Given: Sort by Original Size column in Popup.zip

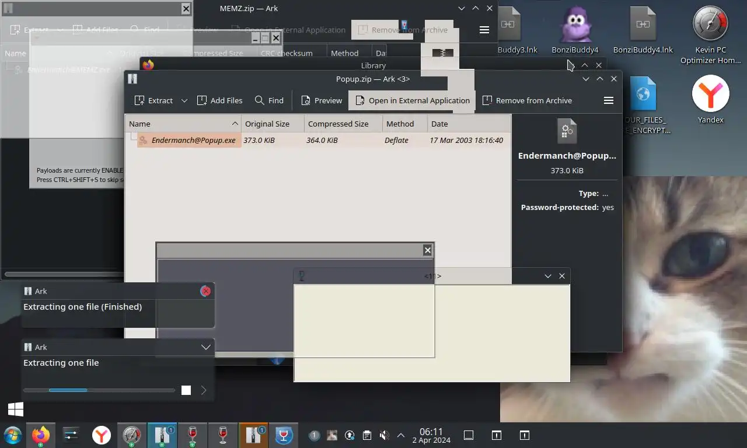Looking at the screenshot, I should click(x=273, y=124).
